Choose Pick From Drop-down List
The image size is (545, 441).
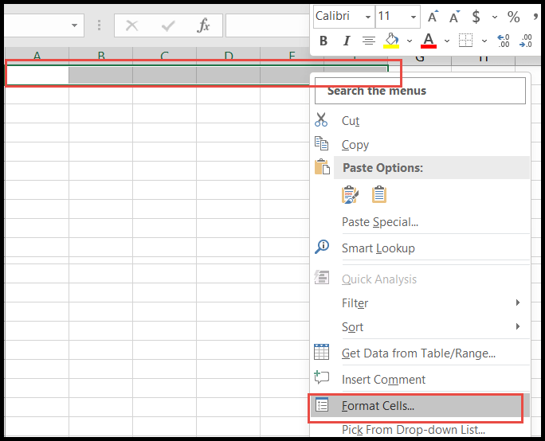(x=414, y=430)
